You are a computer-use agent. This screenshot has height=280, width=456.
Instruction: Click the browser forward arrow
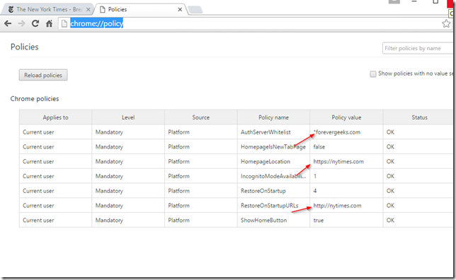pyautogui.click(x=21, y=23)
